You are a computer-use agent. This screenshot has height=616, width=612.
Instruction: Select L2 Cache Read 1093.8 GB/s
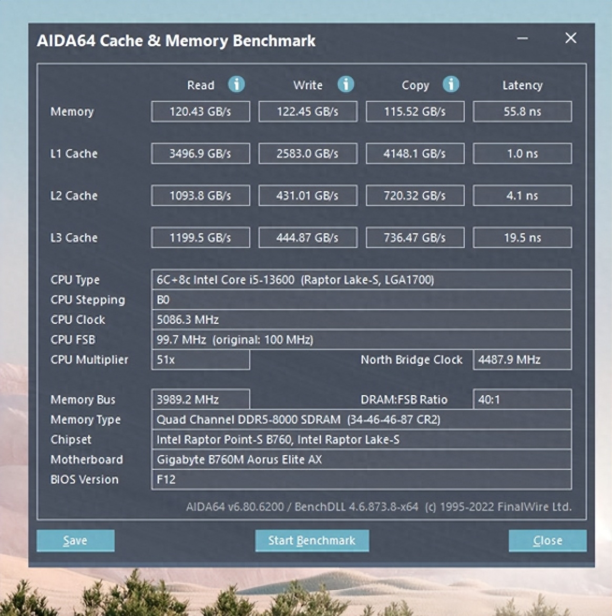click(200, 196)
